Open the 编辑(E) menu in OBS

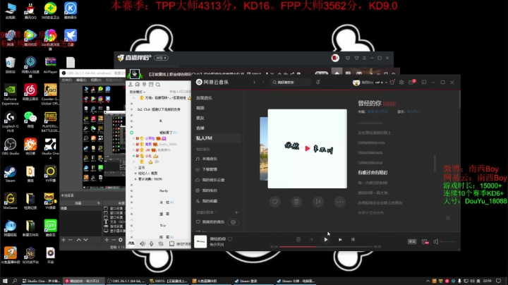(x=81, y=80)
